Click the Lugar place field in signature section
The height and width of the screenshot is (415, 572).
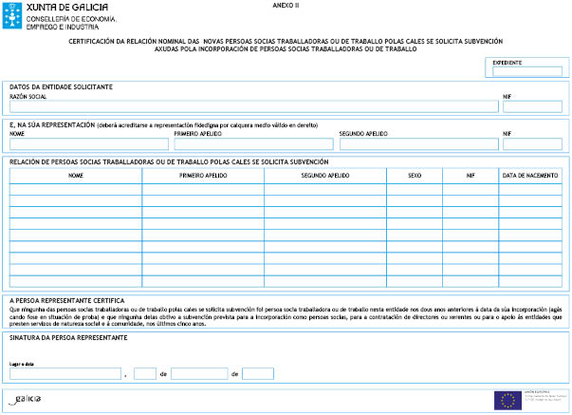tap(65, 374)
